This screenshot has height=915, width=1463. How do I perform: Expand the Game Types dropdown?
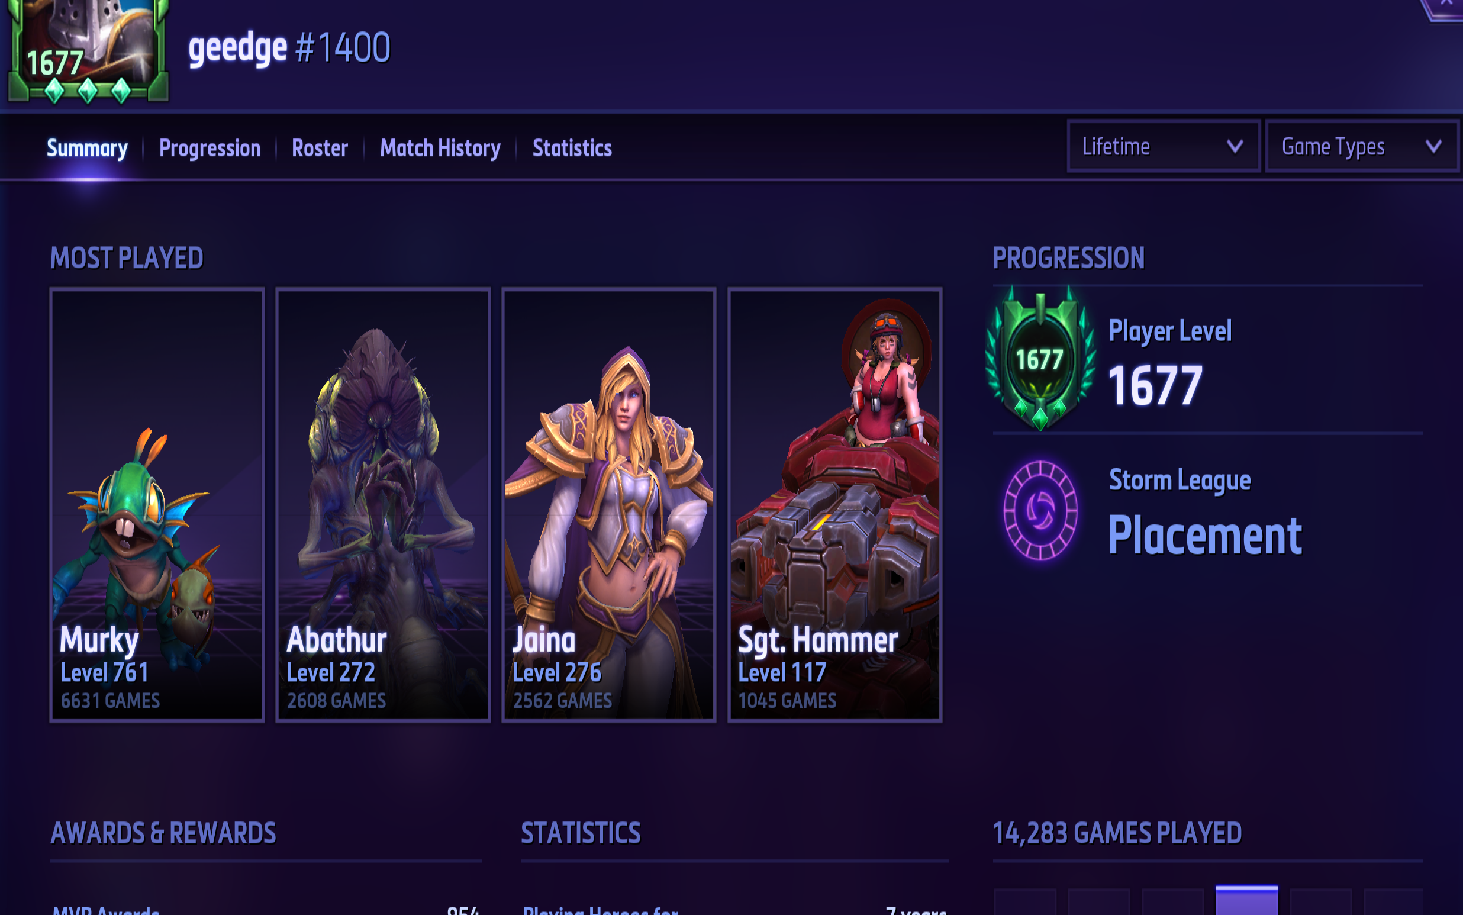pos(1361,146)
